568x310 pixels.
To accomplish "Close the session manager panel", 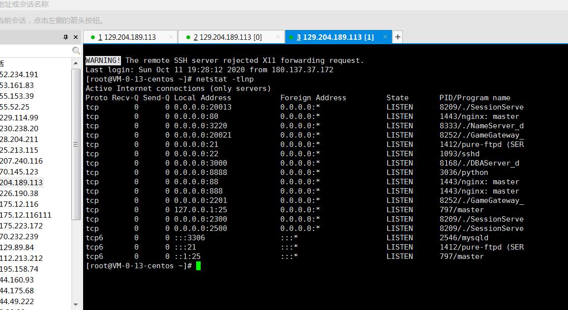I will coord(76,37).
